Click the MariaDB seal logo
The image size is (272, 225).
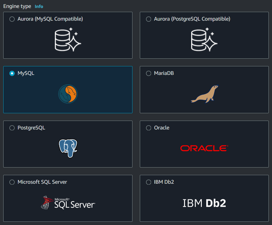(x=204, y=94)
